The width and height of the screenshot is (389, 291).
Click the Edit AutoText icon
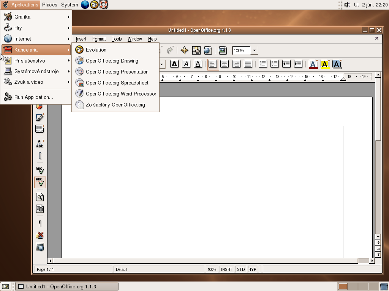40,144
